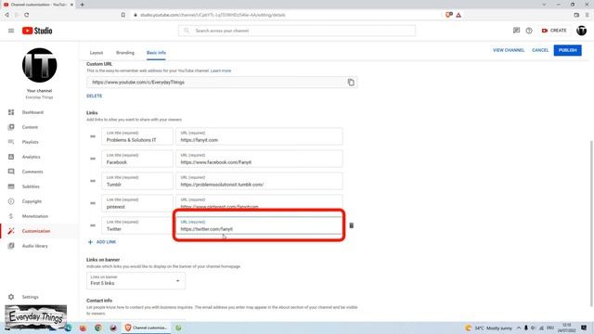Switch to Brave Channel customization taskbar item
Image resolution: width=594 pixels, height=334 pixels.
coord(146,328)
